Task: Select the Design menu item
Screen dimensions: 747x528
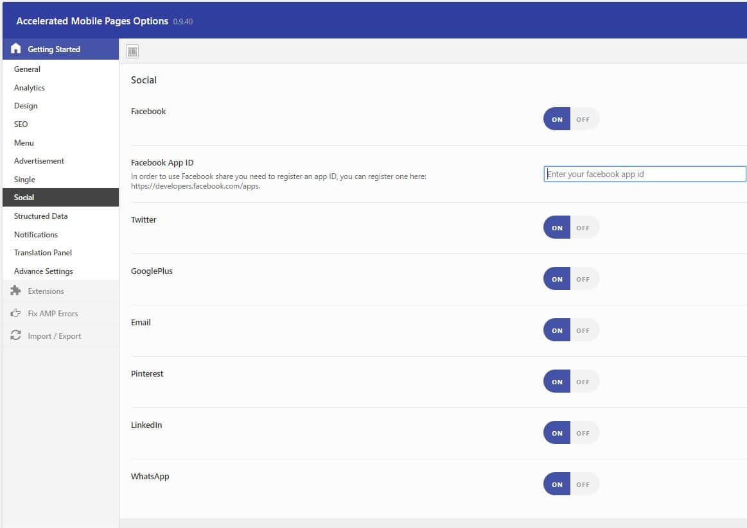Action: tap(60, 106)
